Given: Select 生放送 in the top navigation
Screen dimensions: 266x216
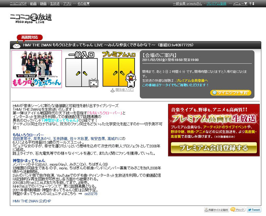Looking at the screenshot, I should 55,3.
